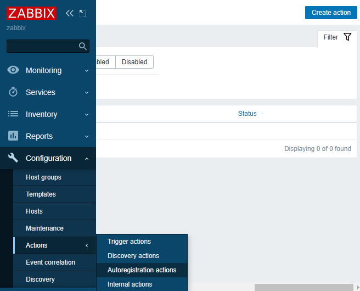
Task: Click the Monitoring eye icon
Action: 14,70
